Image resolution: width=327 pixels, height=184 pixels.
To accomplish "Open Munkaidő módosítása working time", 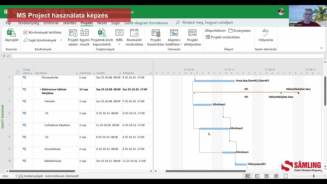I will (x=134, y=37).
